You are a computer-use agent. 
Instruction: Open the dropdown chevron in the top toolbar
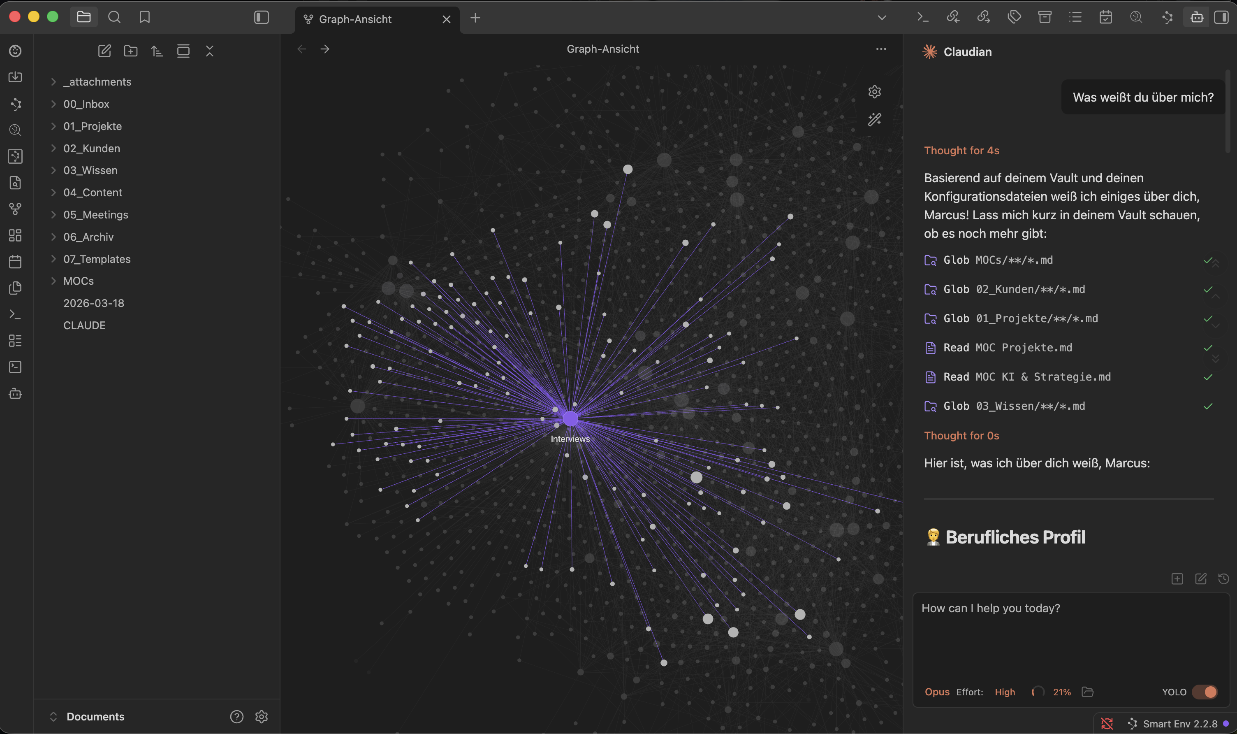883,17
